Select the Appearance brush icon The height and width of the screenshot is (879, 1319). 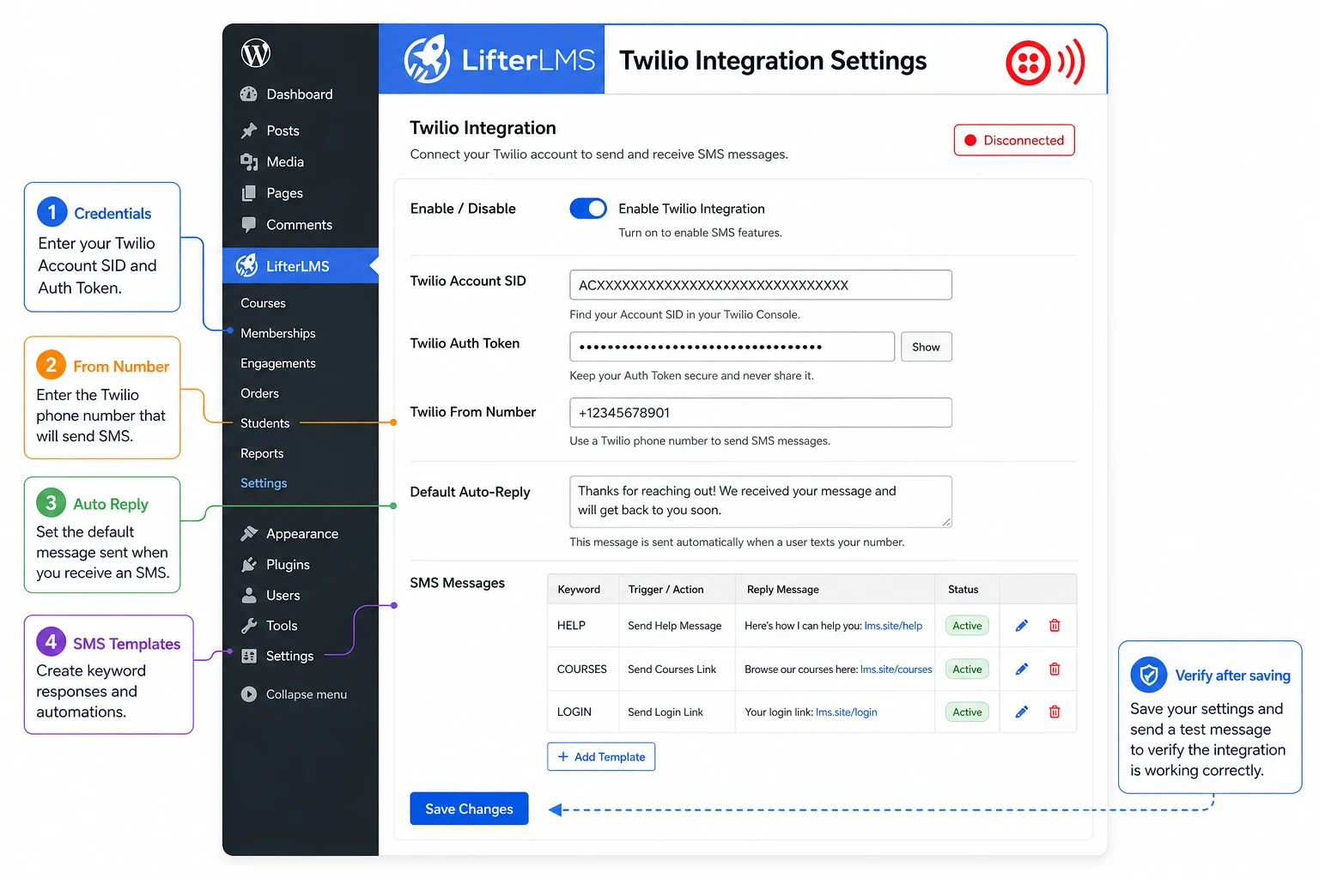click(249, 534)
